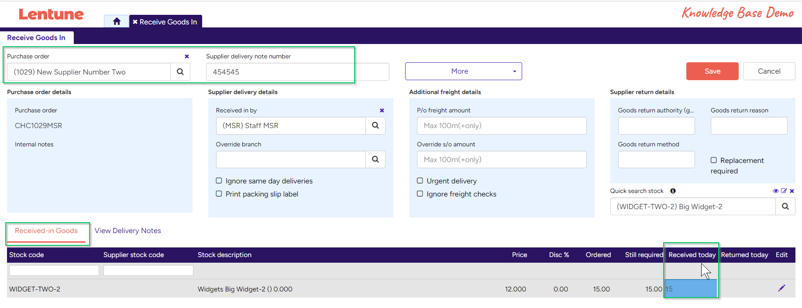Click Goods return authority field
Screen dimensions: 802x308
656,125
